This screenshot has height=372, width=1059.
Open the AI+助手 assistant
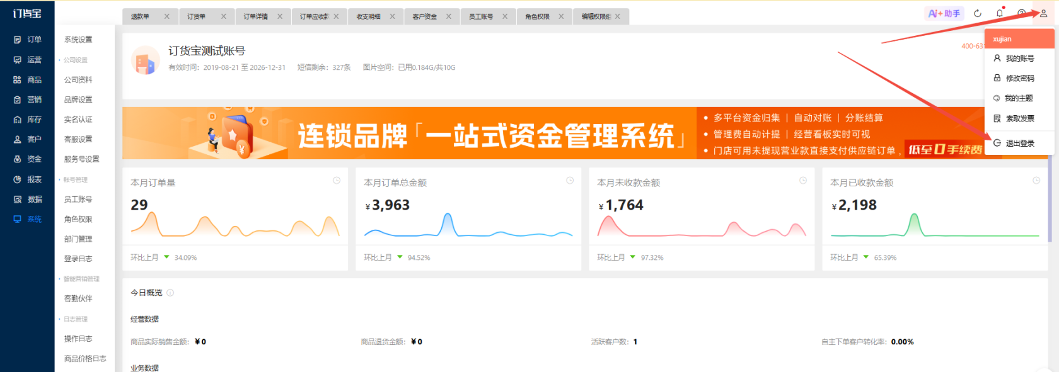click(944, 13)
